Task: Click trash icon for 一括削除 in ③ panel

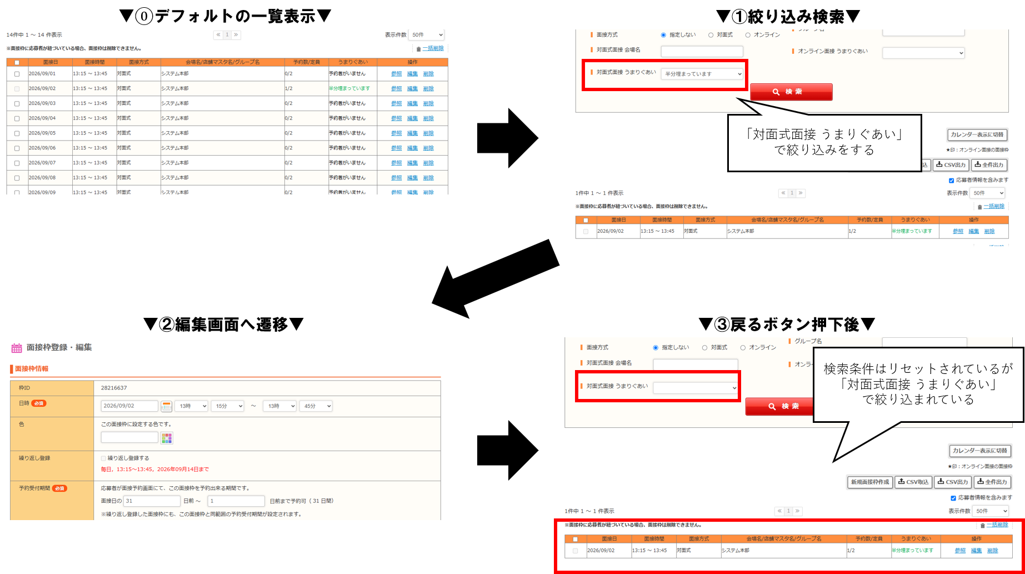Action: tap(982, 525)
